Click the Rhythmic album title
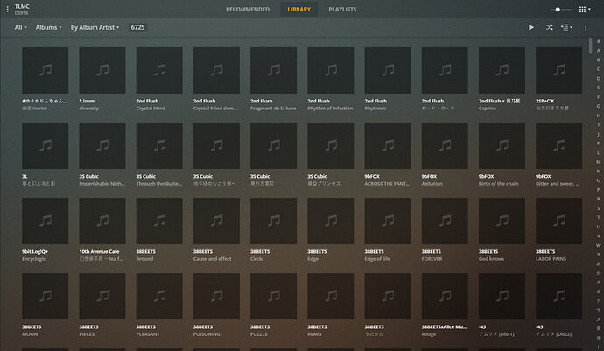Image resolution: width=604 pixels, height=351 pixels. pos(376,109)
